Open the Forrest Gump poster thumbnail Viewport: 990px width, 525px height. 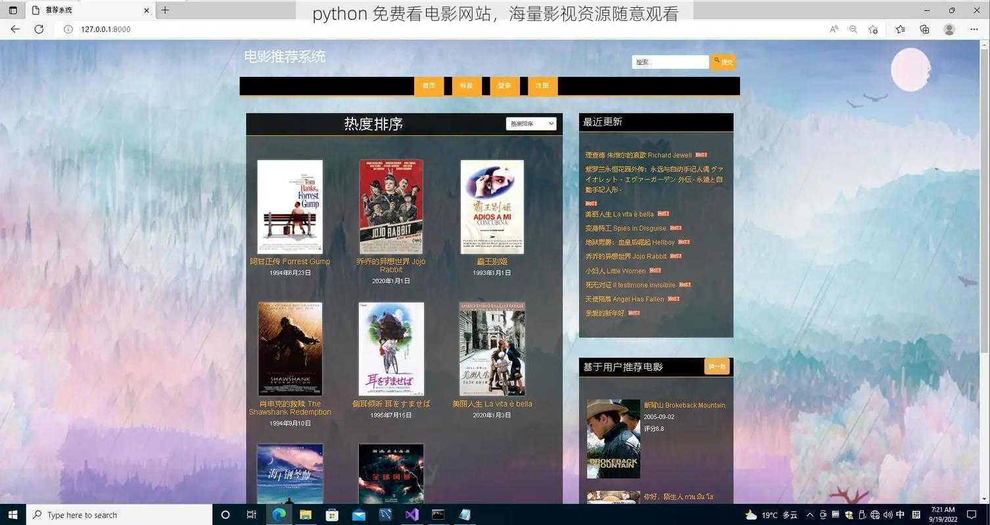pos(290,207)
